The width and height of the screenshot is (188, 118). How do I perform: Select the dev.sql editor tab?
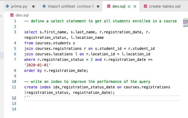121,6
